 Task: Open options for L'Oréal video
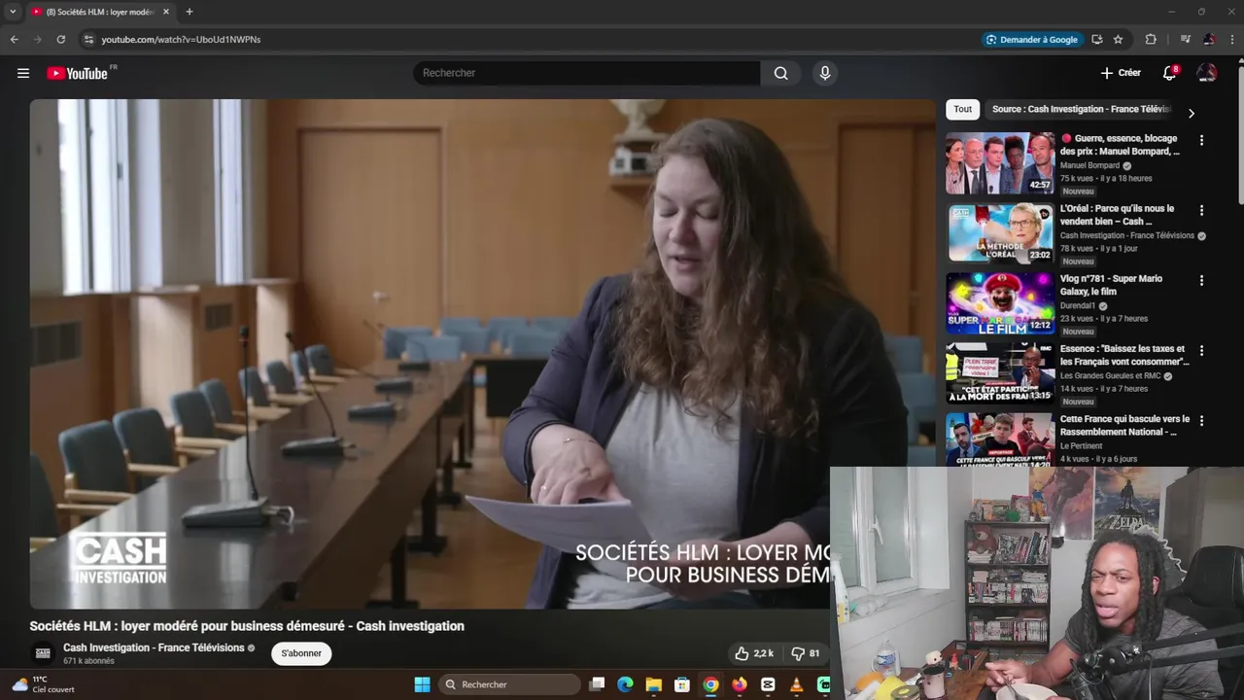(1201, 210)
